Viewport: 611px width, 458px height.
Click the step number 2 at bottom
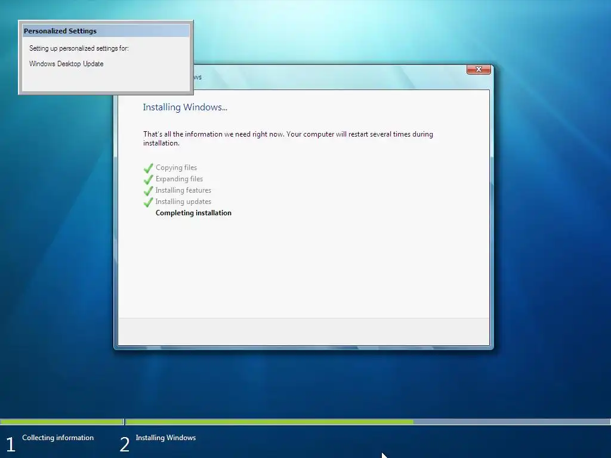[124, 444]
